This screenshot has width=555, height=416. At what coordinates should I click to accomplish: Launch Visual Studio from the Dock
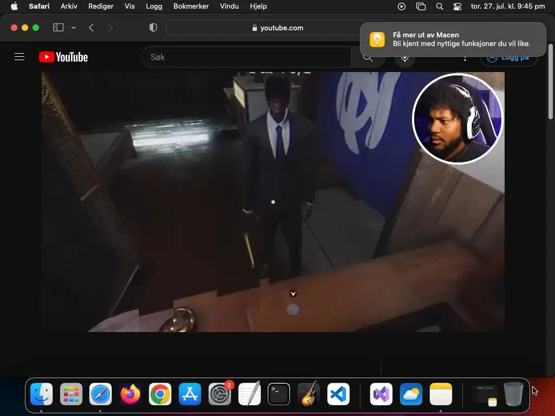tap(381, 394)
